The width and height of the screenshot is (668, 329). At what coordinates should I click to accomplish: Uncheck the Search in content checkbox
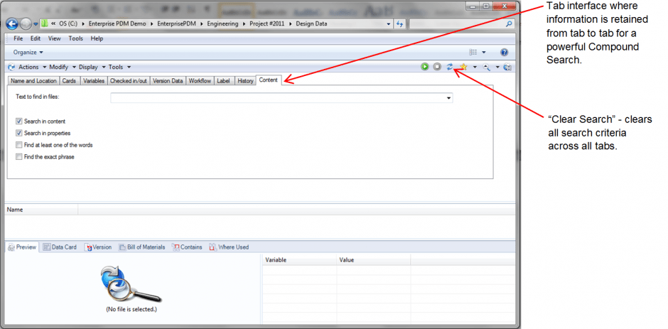[18, 122]
